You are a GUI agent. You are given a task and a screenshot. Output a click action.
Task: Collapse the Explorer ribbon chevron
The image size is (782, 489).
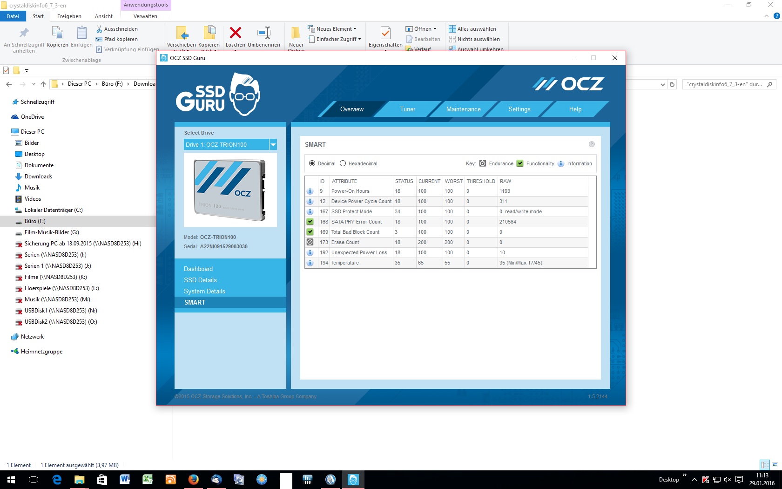pos(766,16)
